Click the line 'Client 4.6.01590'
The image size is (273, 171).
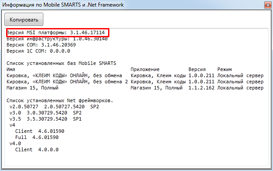(x=40, y=131)
